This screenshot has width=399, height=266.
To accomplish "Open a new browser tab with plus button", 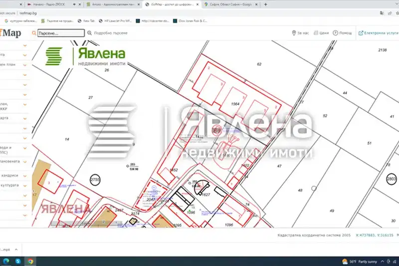I will (x=265, y=4).
